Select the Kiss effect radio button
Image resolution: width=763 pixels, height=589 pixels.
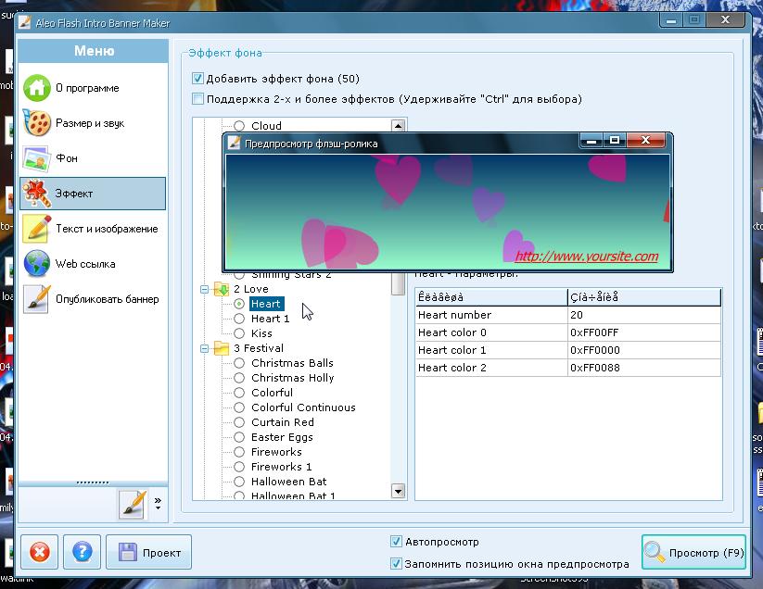239,333
